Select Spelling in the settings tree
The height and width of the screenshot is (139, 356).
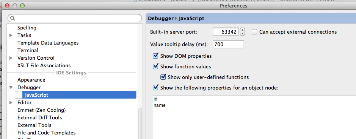pyautogui.click(x=27, y=28)
